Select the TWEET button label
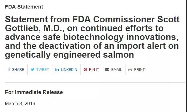The height and width of the screenshot is (112, 187). tap(43, 70)
